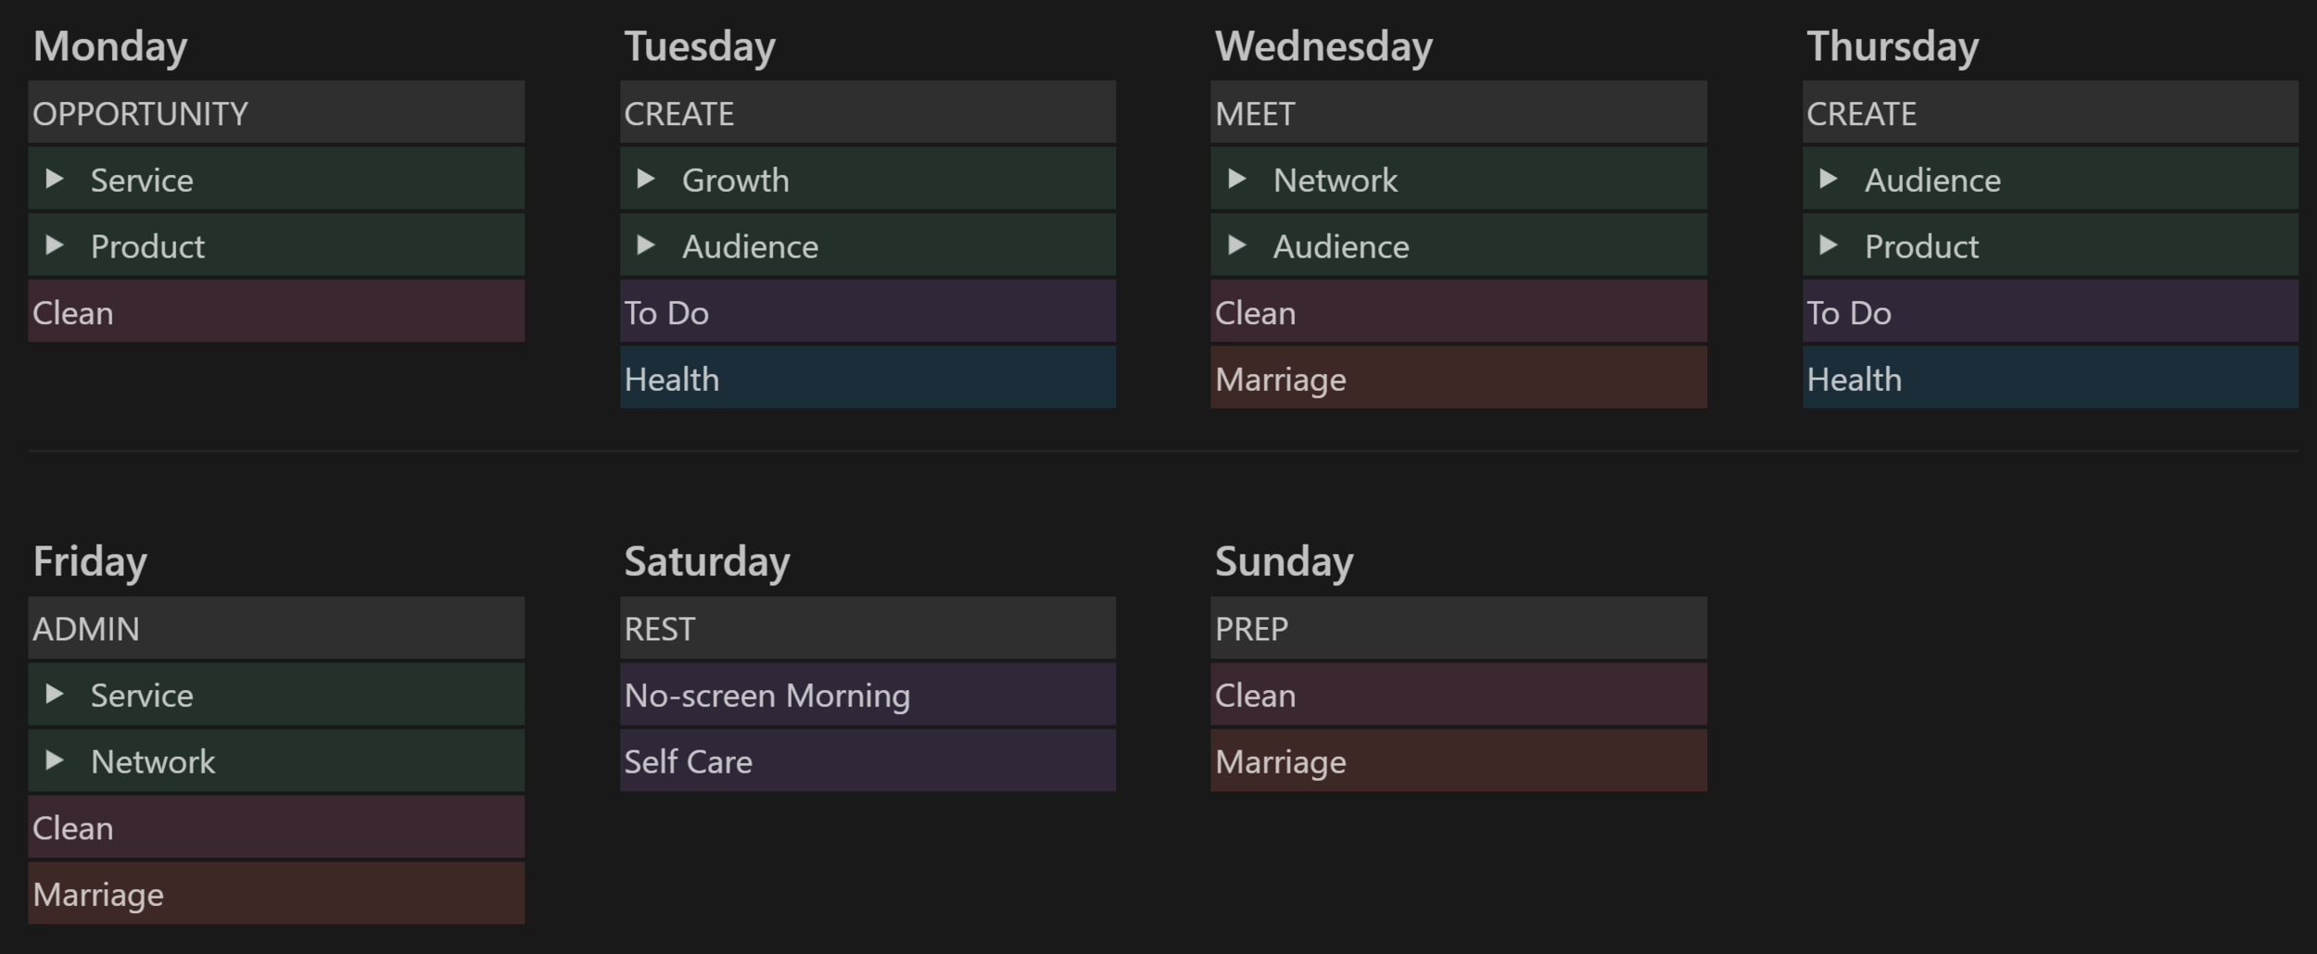2317x954 pixels.
Task: Select the Clean block under Friday
Action: (x=276, y=826)
